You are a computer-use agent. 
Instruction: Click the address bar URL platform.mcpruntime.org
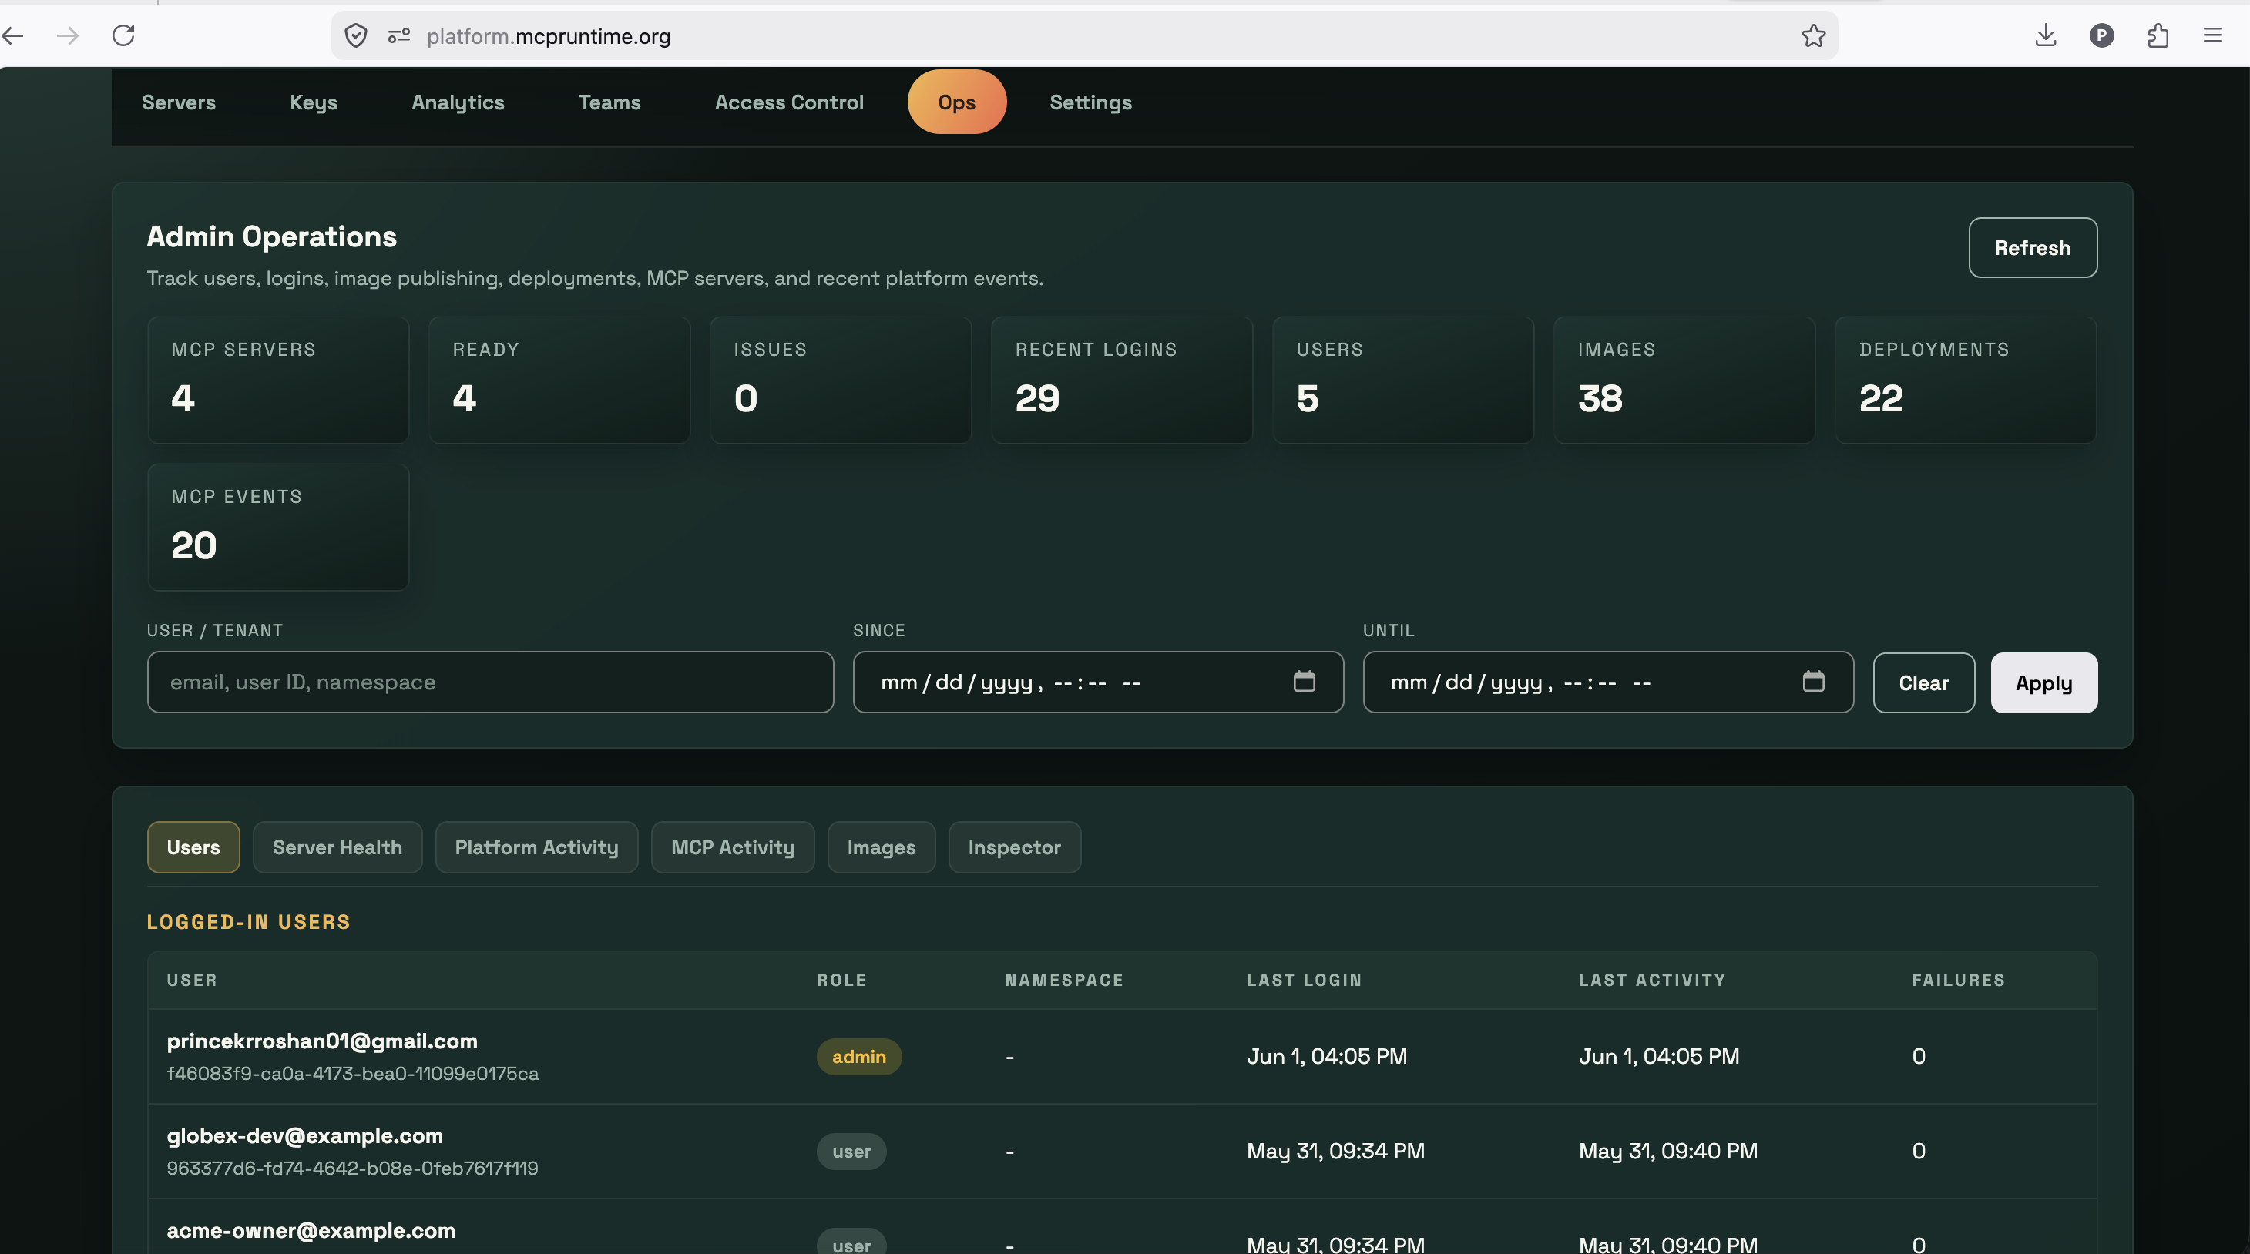click(549, 37)
